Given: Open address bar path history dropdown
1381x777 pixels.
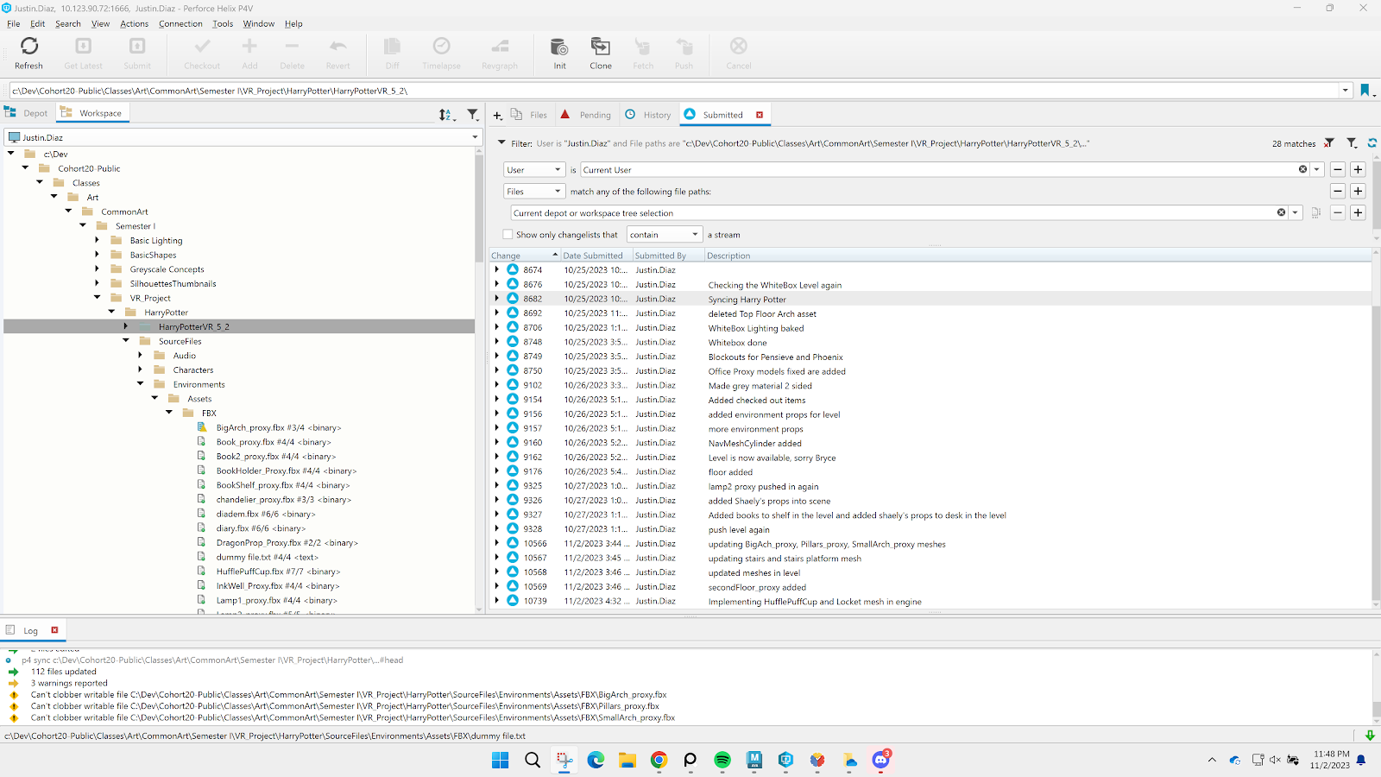Looking at the screenshot, I should (x=1345, y=91).
